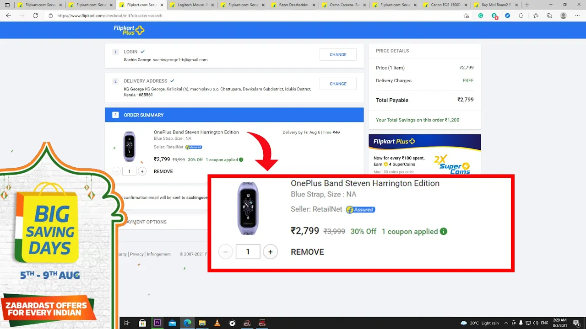The image size is (586, 329).
Task: View site info lock icon
Action: tap(50, 16)
